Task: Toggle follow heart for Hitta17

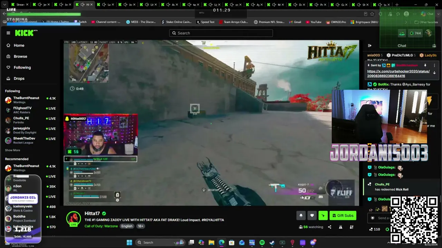Action: [312, 216]
